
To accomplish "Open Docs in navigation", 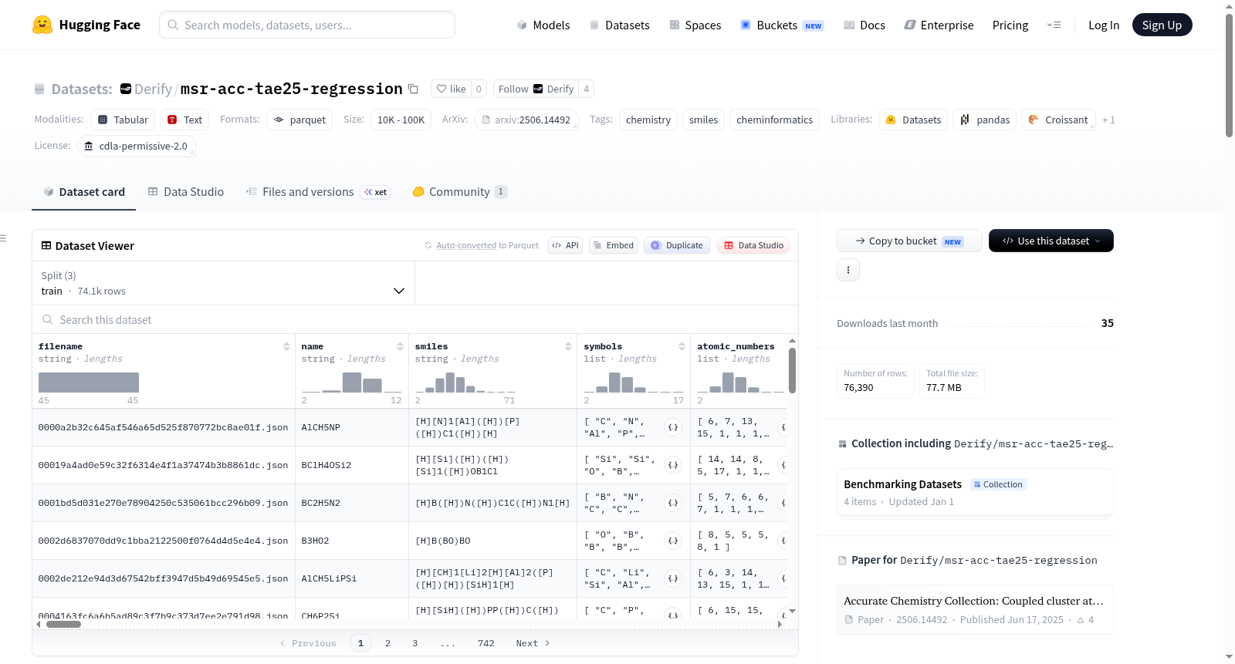I will pyautogui.click(x=864, y=25).
